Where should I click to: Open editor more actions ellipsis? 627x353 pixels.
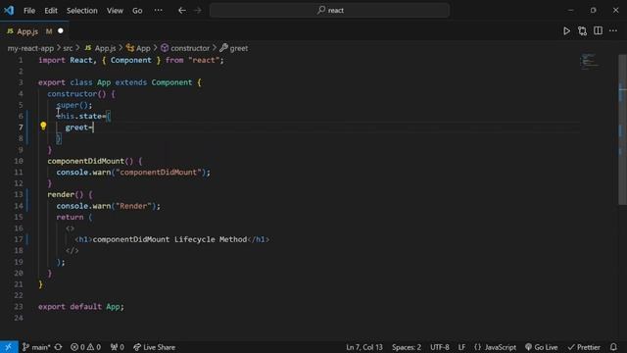(x=613, y=30)
